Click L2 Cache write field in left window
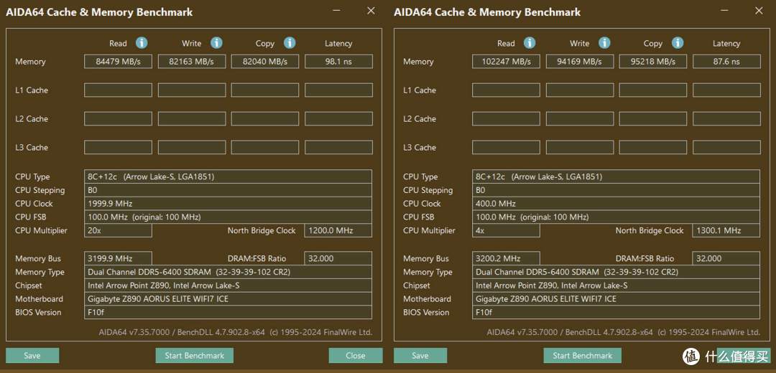Image resolution: width=776 pixels, height=373 pixels. coord(192,118)
